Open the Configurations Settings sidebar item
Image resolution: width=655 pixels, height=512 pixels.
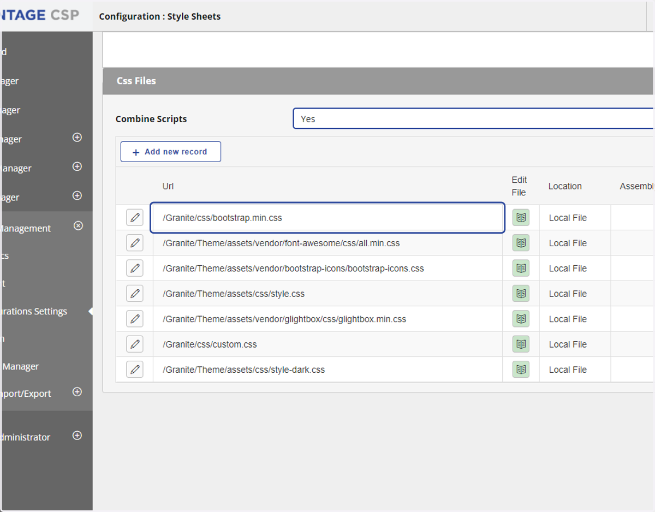pos(33,311)
